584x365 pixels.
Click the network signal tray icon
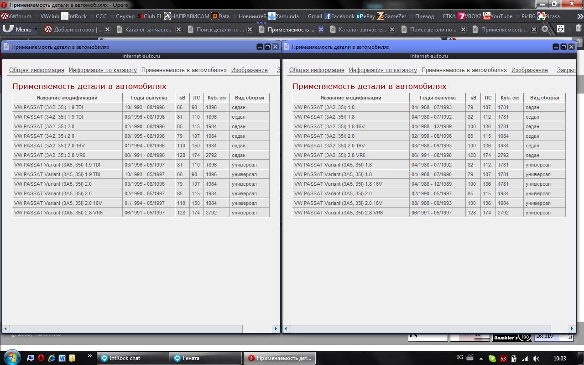pos(525,359)
